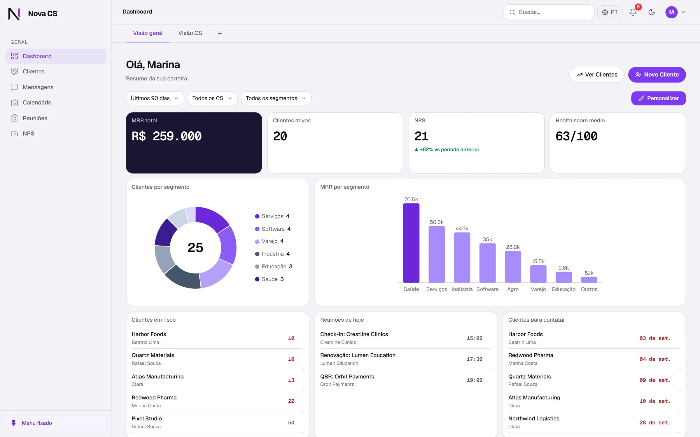The height and width of the screenshot is (437, 700).
Task: Open Northwind Logistics contact row
Action: click(x=594, y=422)
